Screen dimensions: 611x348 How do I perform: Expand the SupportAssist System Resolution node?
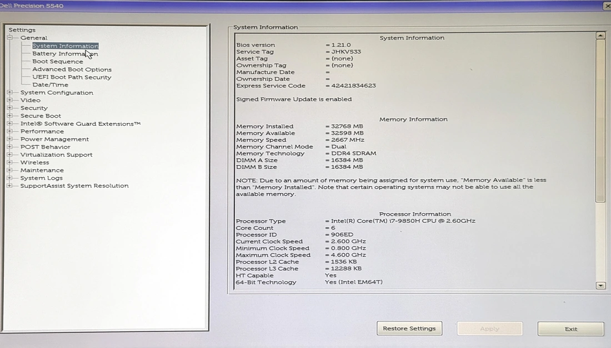pyautogui.click(x=9, y=186)
